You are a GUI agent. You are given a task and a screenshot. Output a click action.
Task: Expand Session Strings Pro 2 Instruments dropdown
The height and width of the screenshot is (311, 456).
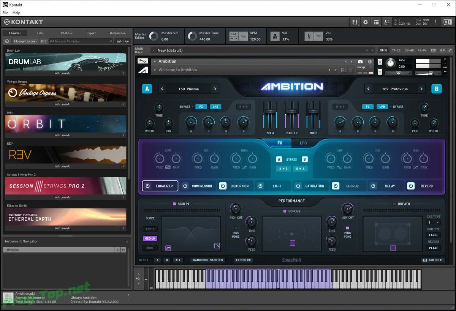[x=123, y=197]
